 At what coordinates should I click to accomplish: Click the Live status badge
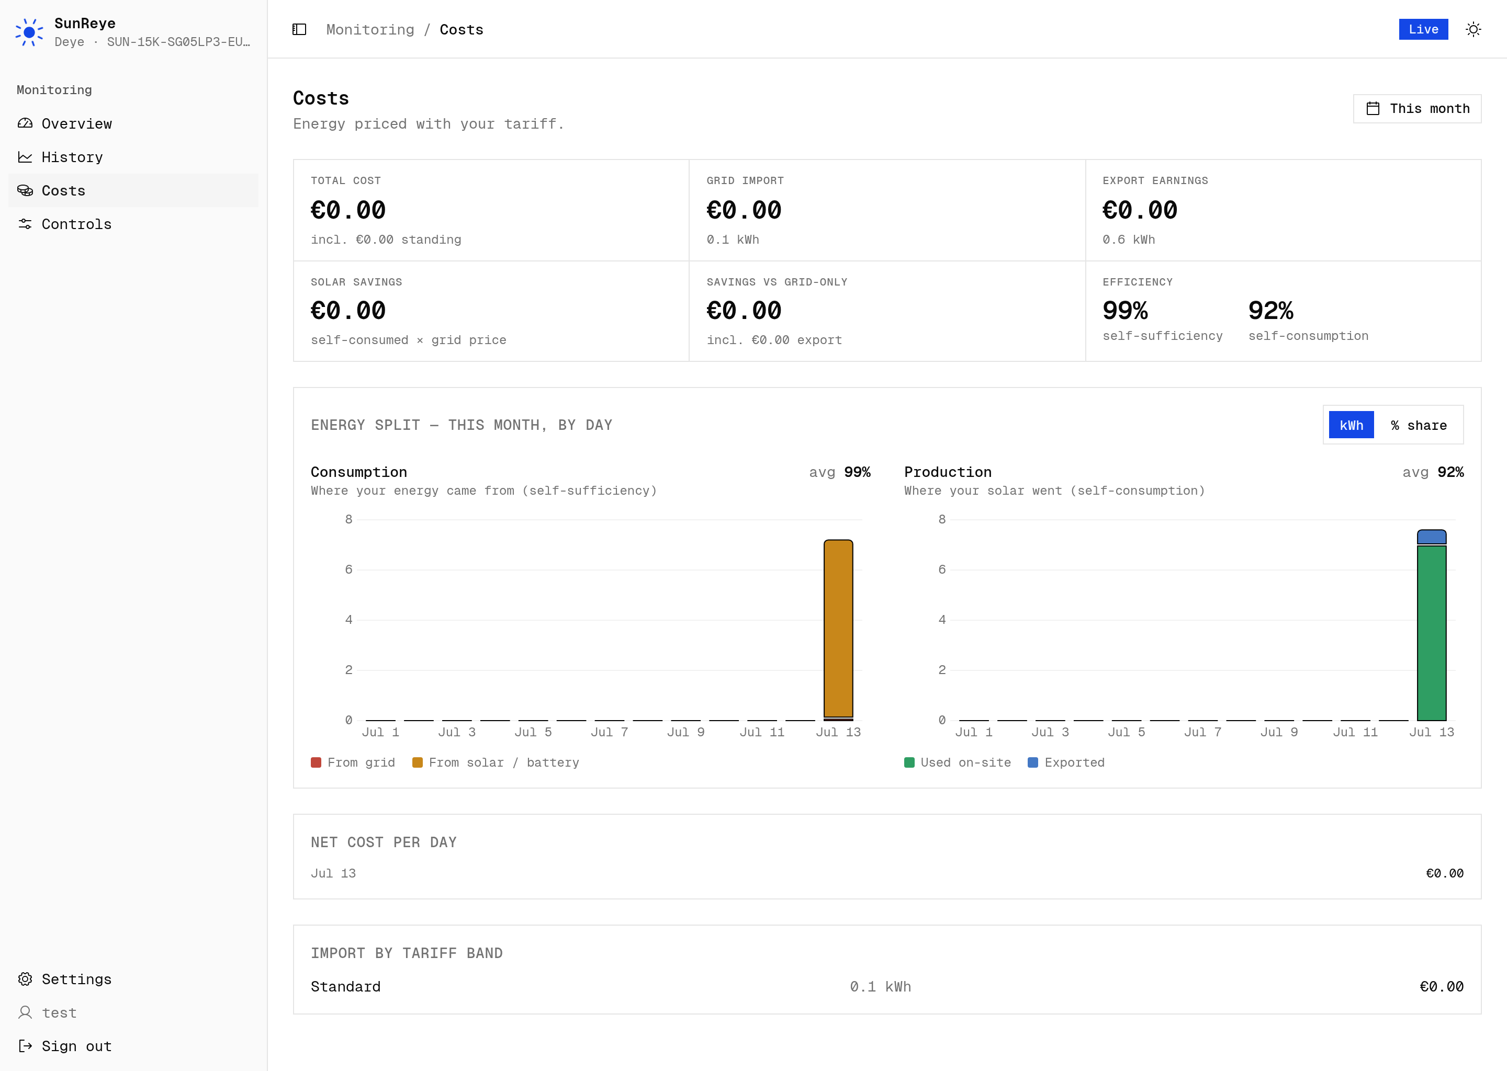pyautogui.click(x=1423, y=29)
